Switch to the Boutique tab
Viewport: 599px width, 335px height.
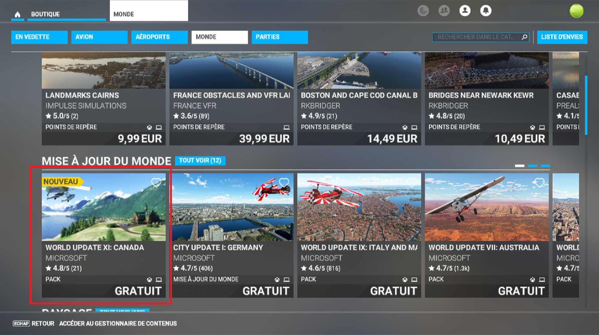(x=66, y=14)
